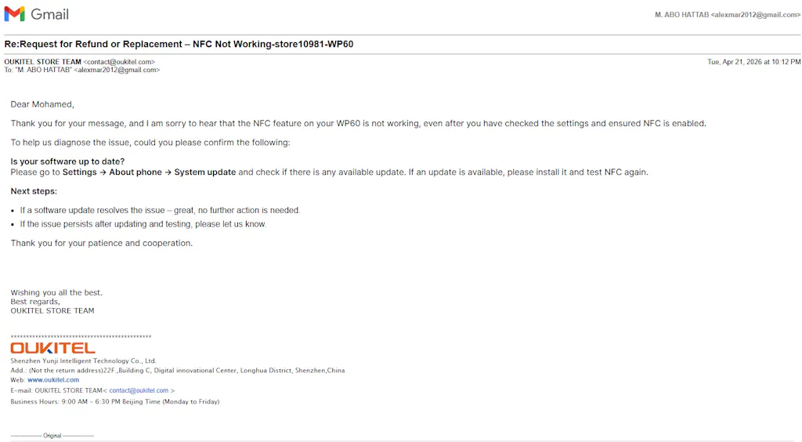Screen dimensions: 802x442
Task: Click the orange OUKITEL brand logo
Action: click(x=53, y=347)
